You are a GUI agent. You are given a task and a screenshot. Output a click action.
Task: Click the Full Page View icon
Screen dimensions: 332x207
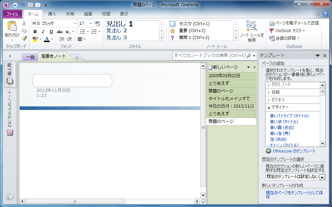(x=38, y=5)
